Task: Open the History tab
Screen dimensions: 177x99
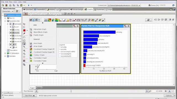Action: pyautogui.click(x=51, y=9)
